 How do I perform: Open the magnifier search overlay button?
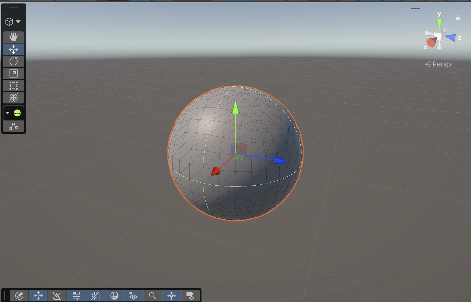tap(152, 296)
